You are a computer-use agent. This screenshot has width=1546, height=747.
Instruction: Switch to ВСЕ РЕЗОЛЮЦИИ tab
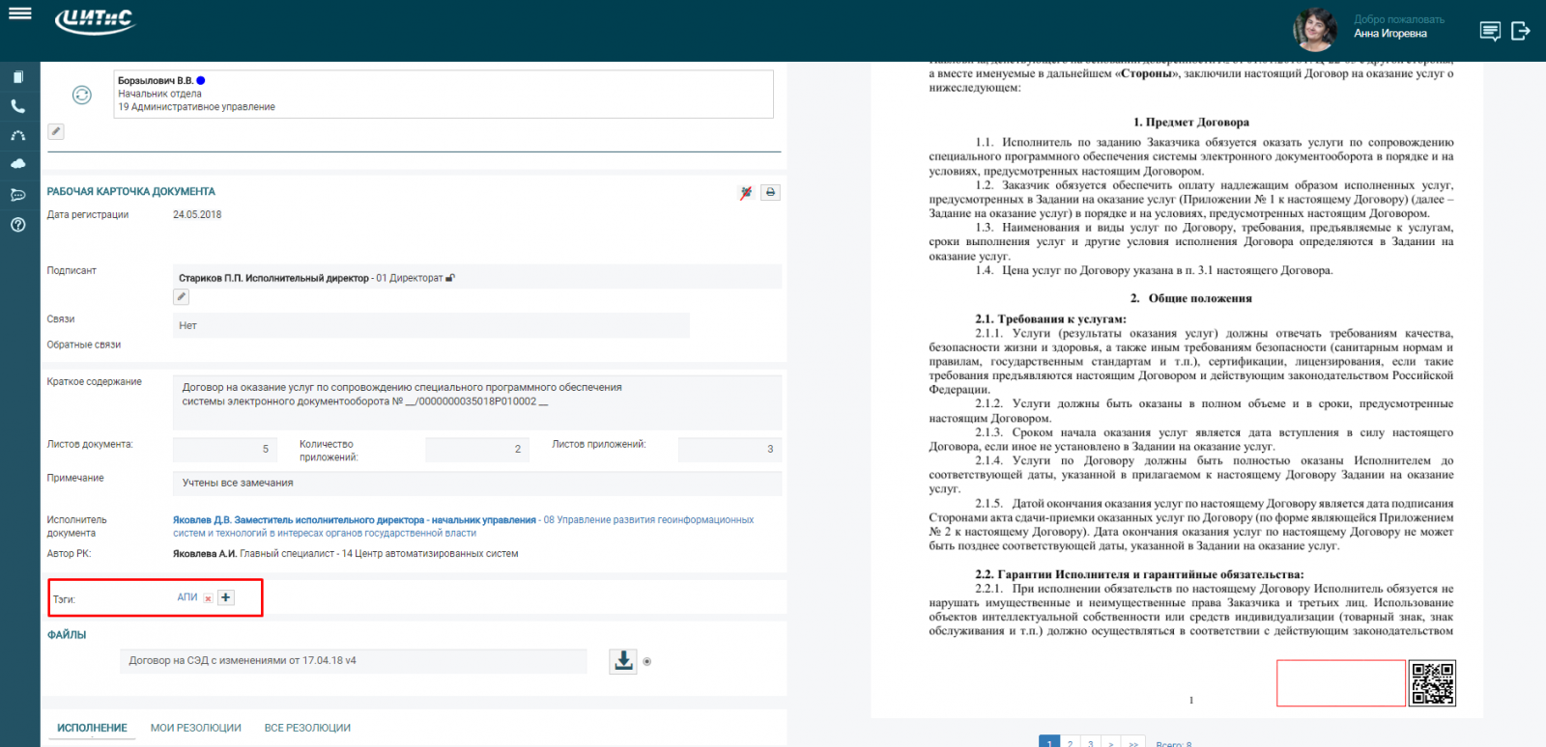[x=307, y=728]
